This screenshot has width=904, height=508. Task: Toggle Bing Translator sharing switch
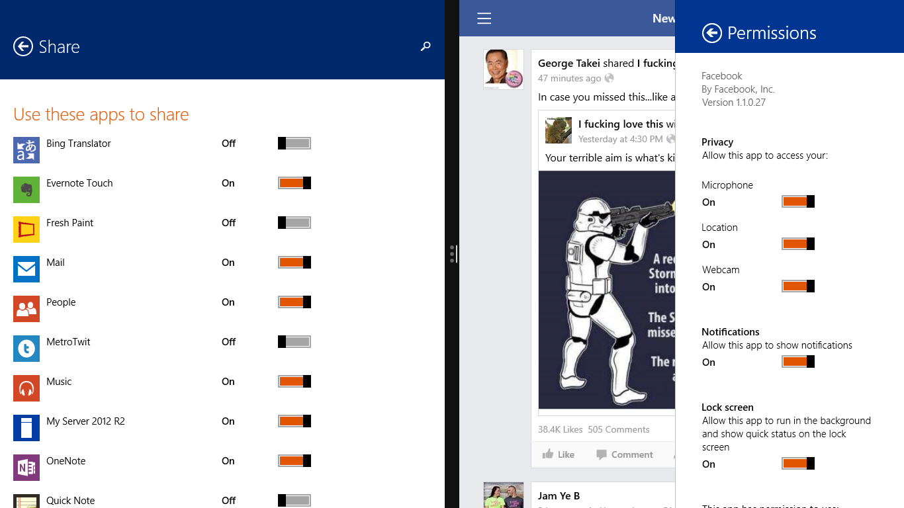tap(294, 144)
